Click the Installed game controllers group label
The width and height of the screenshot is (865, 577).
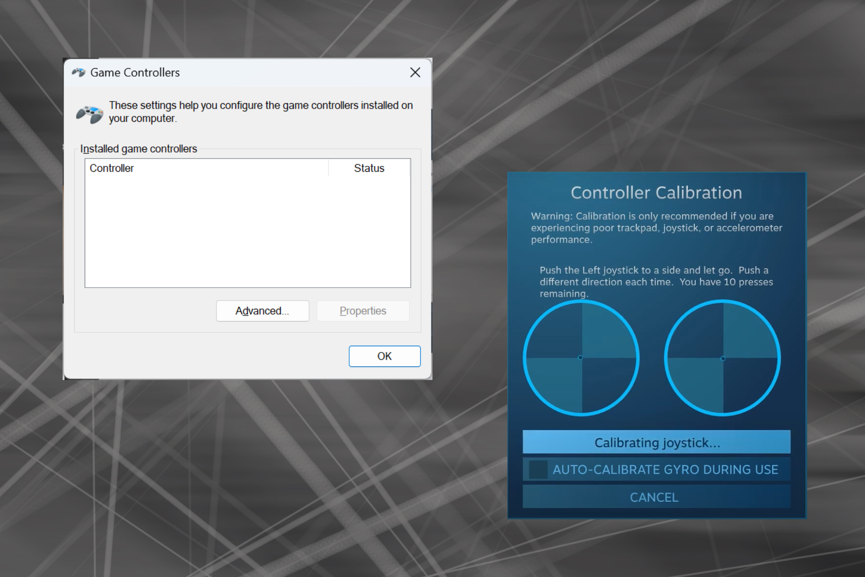(x=138, y=148)
